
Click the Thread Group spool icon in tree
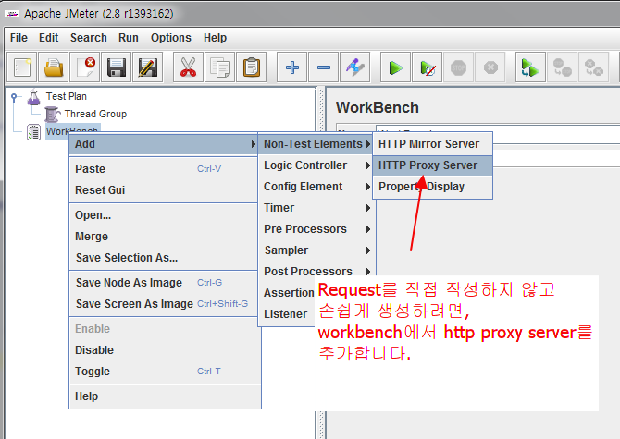pyautogui.click(x=52, y=114)
